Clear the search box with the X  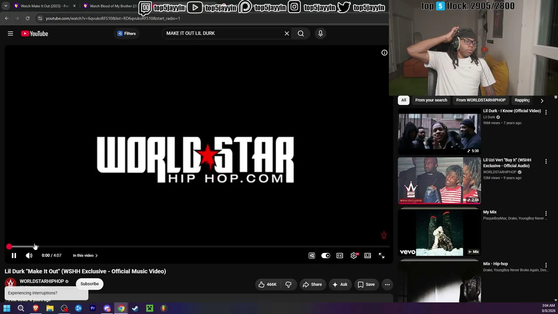pos(287,34)
